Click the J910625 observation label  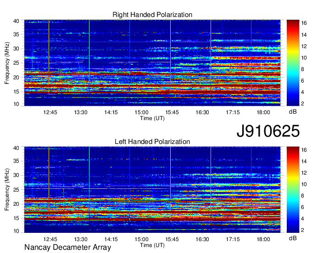coord(268,131)
